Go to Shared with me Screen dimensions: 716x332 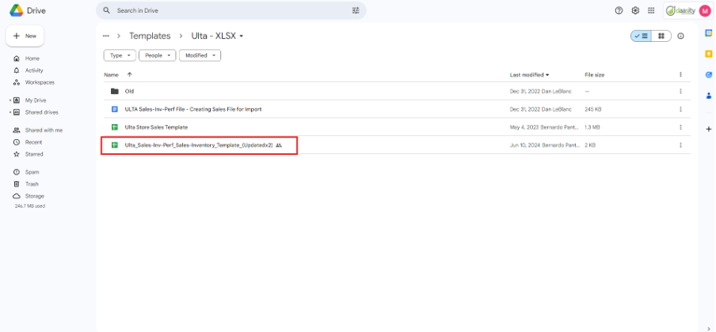pos(43,130)
